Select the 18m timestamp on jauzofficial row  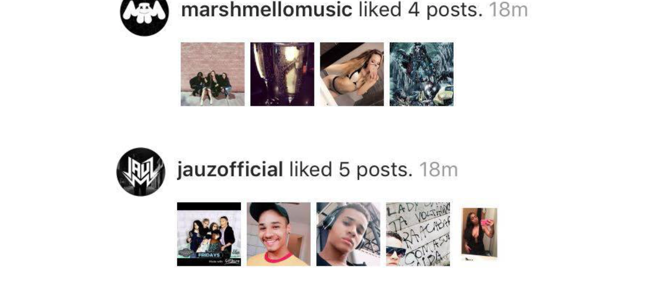tap(438, 170)
